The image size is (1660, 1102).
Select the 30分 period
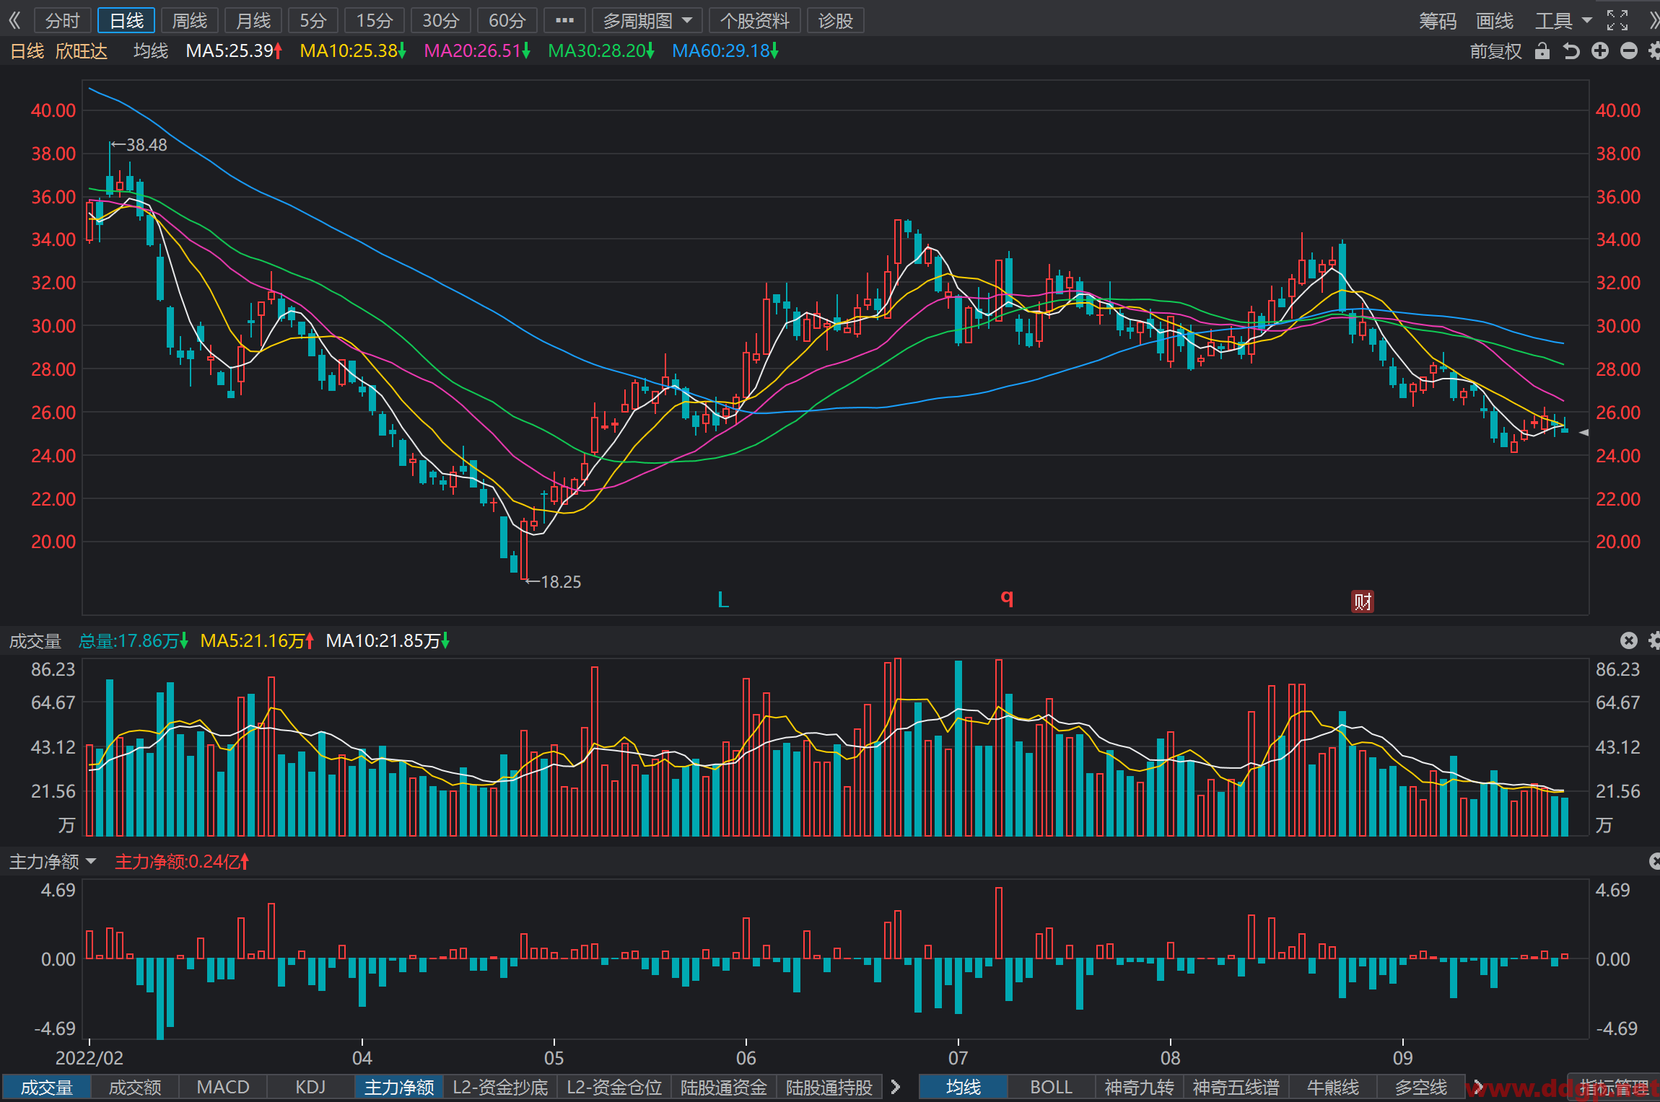[441, 20]
